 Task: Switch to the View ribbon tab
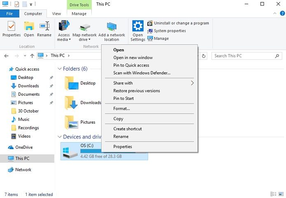click(x=57, y=14)
